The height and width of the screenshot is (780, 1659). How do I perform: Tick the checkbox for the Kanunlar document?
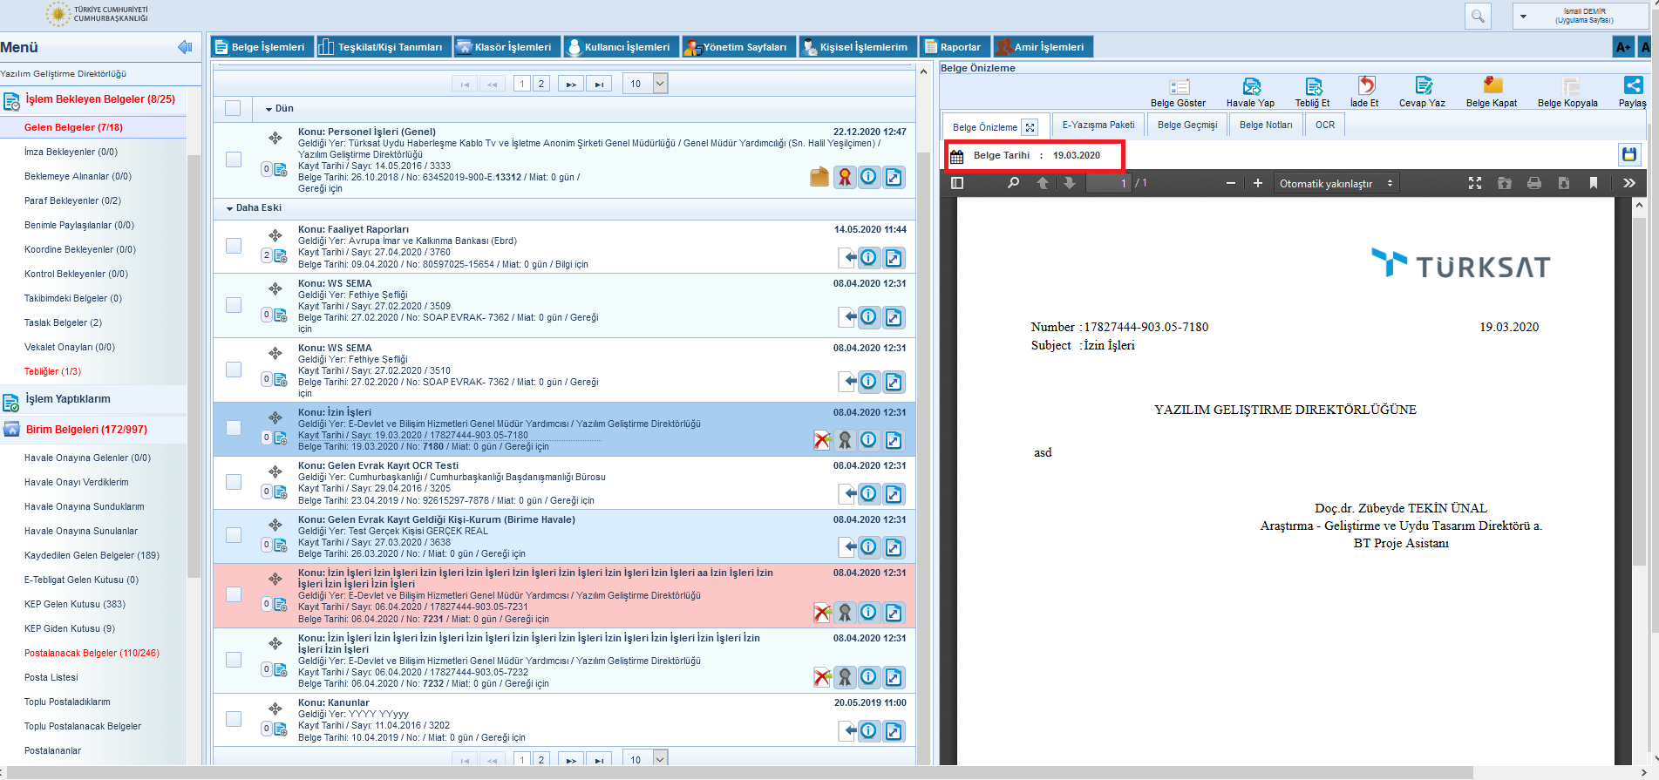click(x=234, y=719)
